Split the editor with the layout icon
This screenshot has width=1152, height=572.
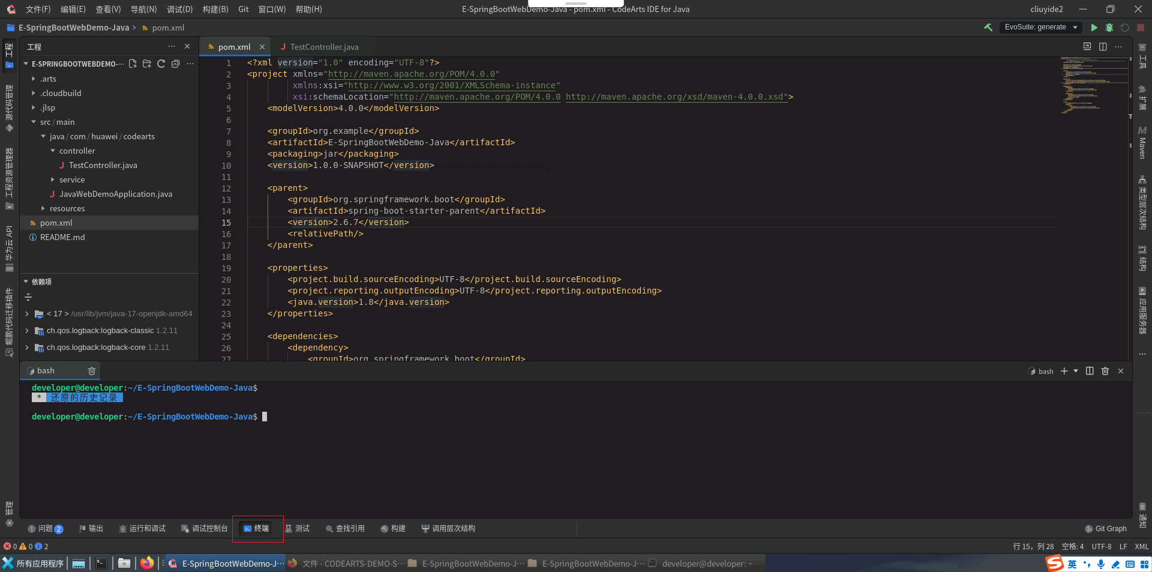click(x=1103, y=46)
